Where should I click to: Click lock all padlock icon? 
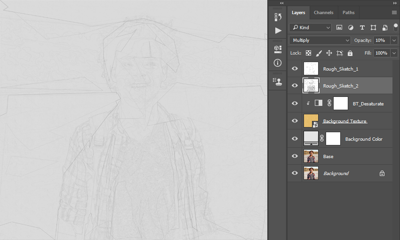point(350,53)
